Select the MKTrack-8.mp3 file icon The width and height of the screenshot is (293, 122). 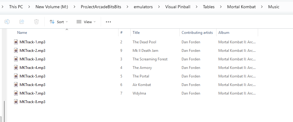click(x=16, y=102)
